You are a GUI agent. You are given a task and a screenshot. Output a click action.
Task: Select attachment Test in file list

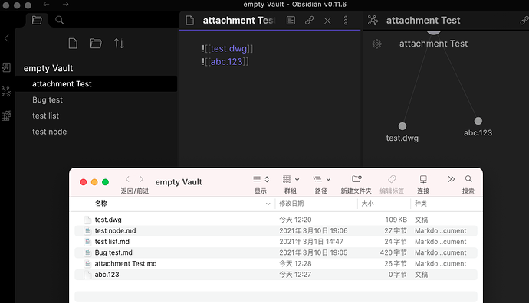point(96,84)
